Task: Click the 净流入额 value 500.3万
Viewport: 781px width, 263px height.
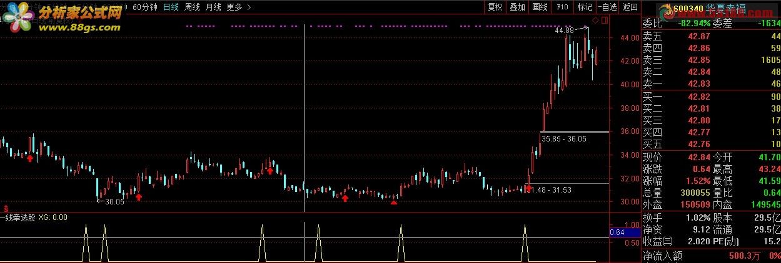Action: point(744,256)
